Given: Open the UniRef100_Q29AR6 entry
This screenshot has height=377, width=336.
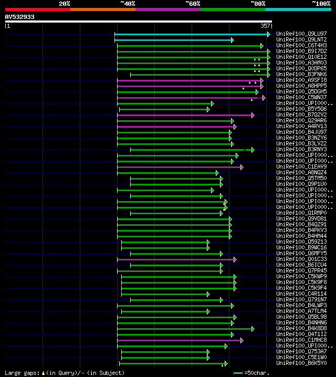Looking at the screenshot, I should pos(301,120).
